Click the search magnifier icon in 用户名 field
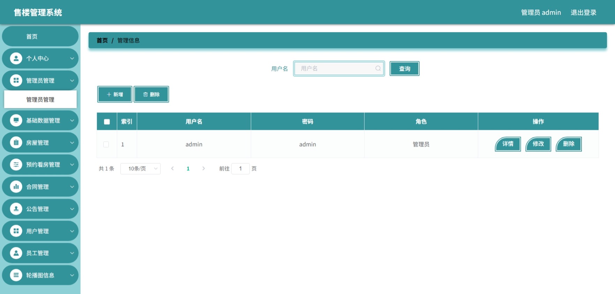Screen dimensions: 615x294 (378, 68)
